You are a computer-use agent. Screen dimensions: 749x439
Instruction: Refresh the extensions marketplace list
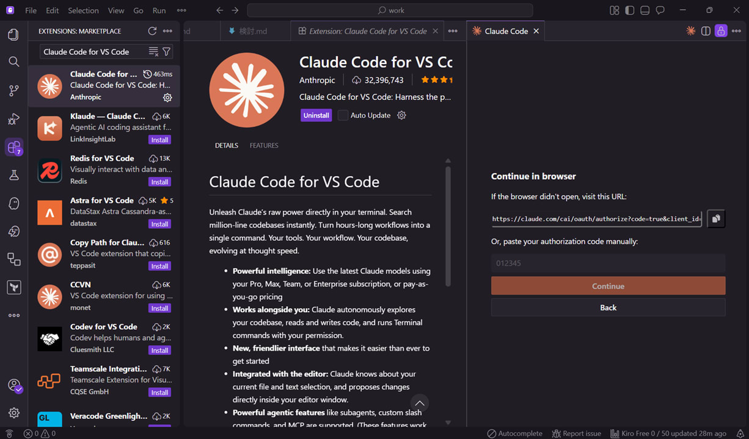tap(152, 31)
